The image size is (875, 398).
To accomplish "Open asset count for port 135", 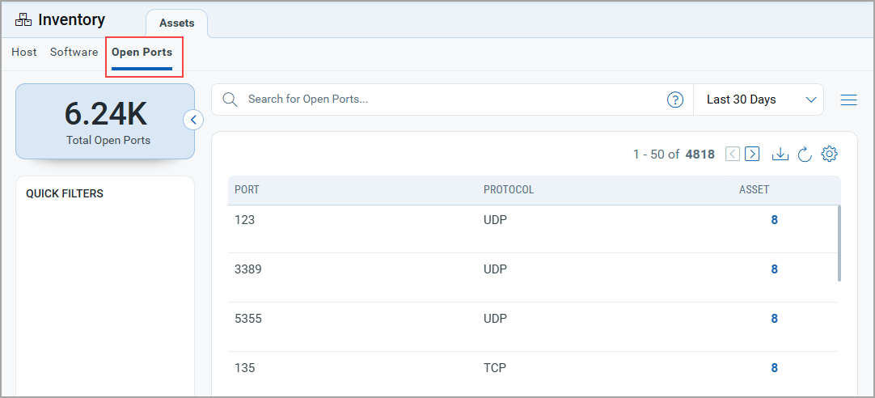I will pyautogui.click(x=775, y=368).
